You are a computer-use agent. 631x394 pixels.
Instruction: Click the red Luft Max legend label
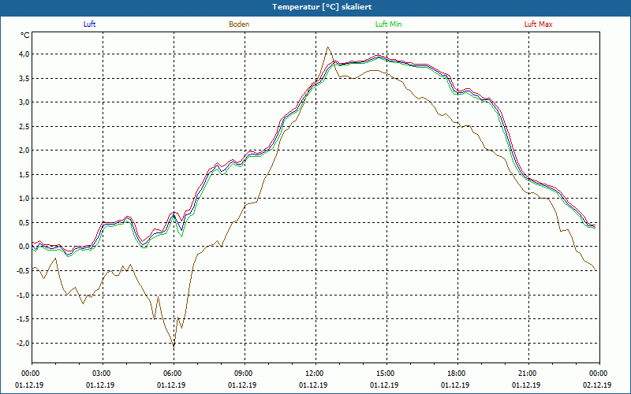click(x=539, y=24)
